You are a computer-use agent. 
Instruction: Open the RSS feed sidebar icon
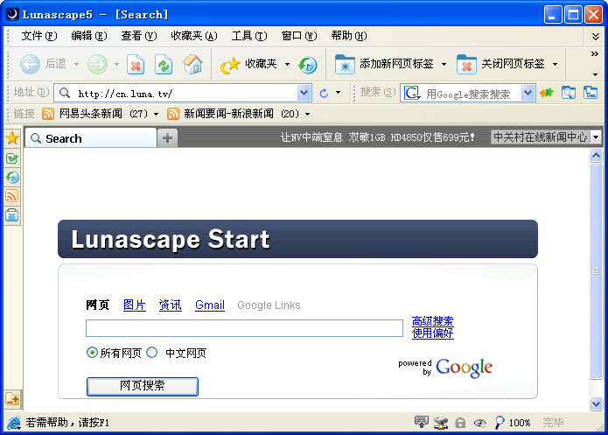12,196
